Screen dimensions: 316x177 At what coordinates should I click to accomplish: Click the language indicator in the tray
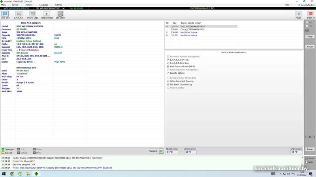(293, 174)
